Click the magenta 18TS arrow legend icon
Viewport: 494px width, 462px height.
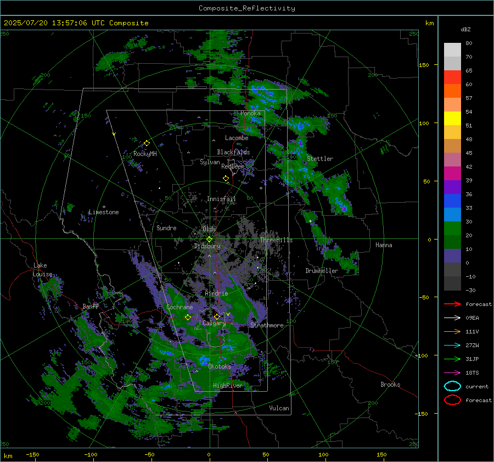click(x=452, y=373)
